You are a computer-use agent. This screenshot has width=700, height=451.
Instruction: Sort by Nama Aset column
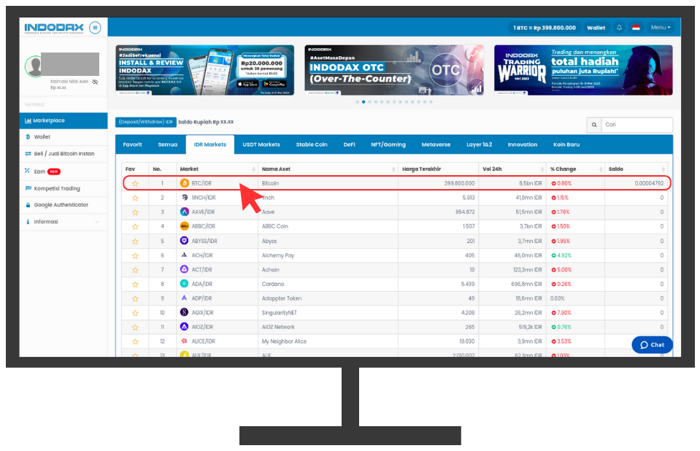328,169
